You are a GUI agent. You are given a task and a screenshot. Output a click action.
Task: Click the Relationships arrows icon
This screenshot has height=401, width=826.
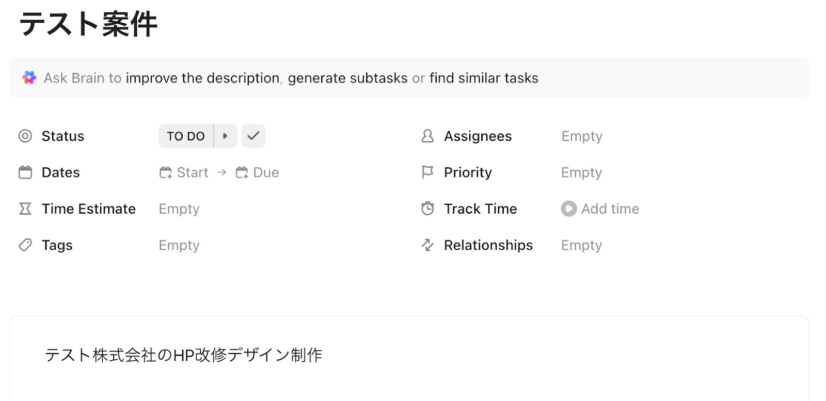tap(427, 245)
